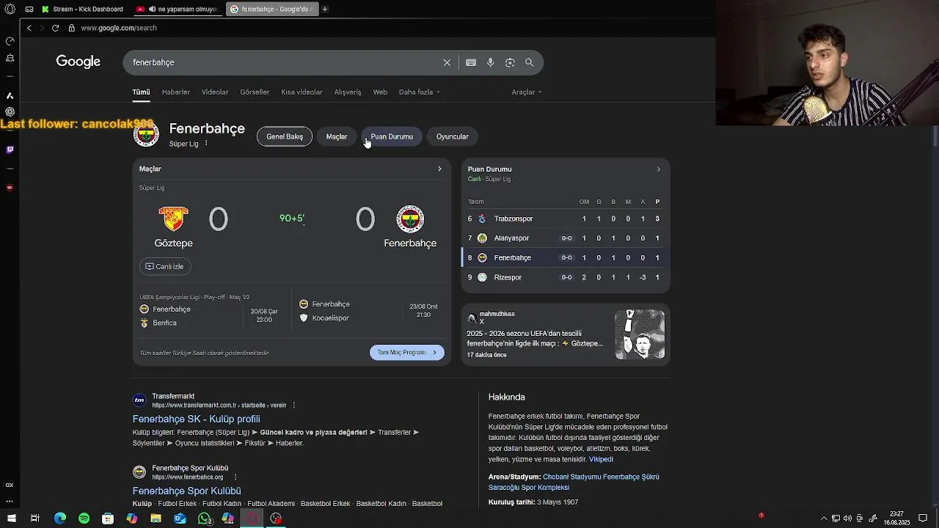Open Task View on the taskbar
Screen dimensions: 939x528
point(34,518)
